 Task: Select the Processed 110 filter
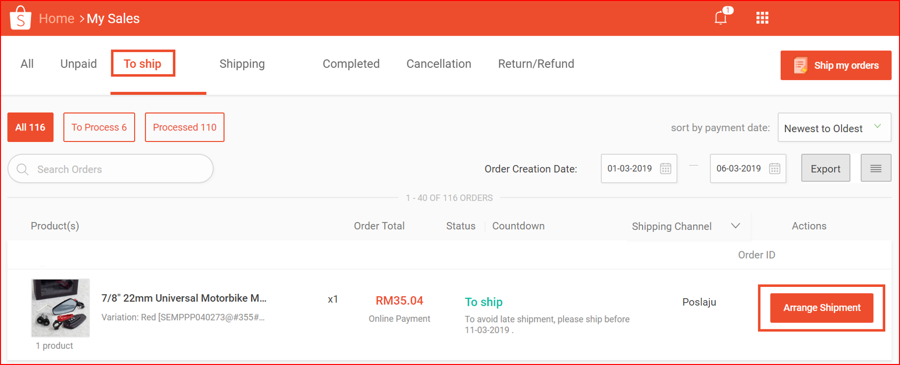click(x=184, y=127)
